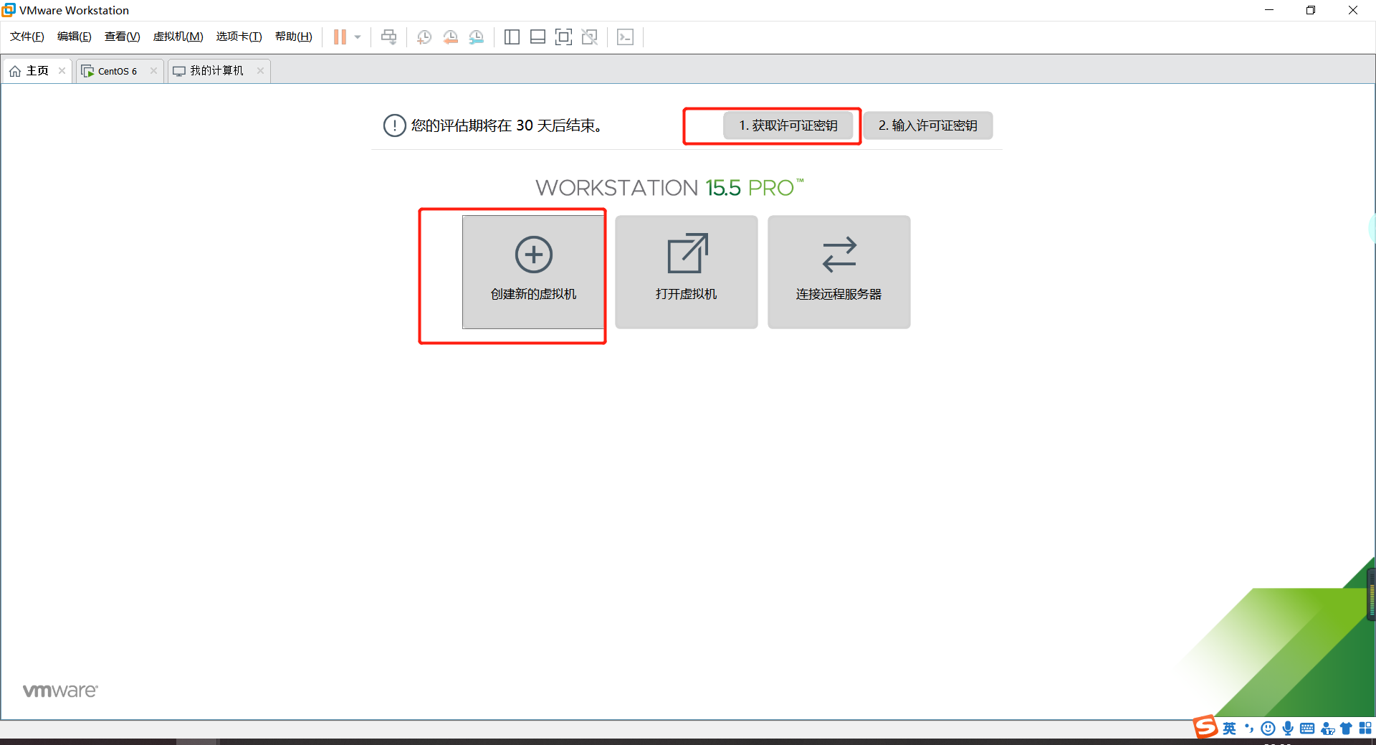Screen dimensions: 1376x745
Task: Open the power options dropdown arrow
Action: tap(358, 37)
